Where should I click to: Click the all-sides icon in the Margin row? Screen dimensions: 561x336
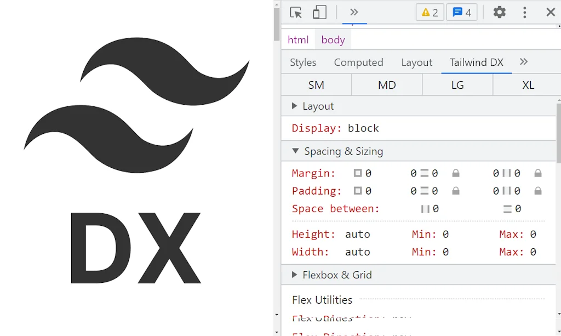(358, 173)
